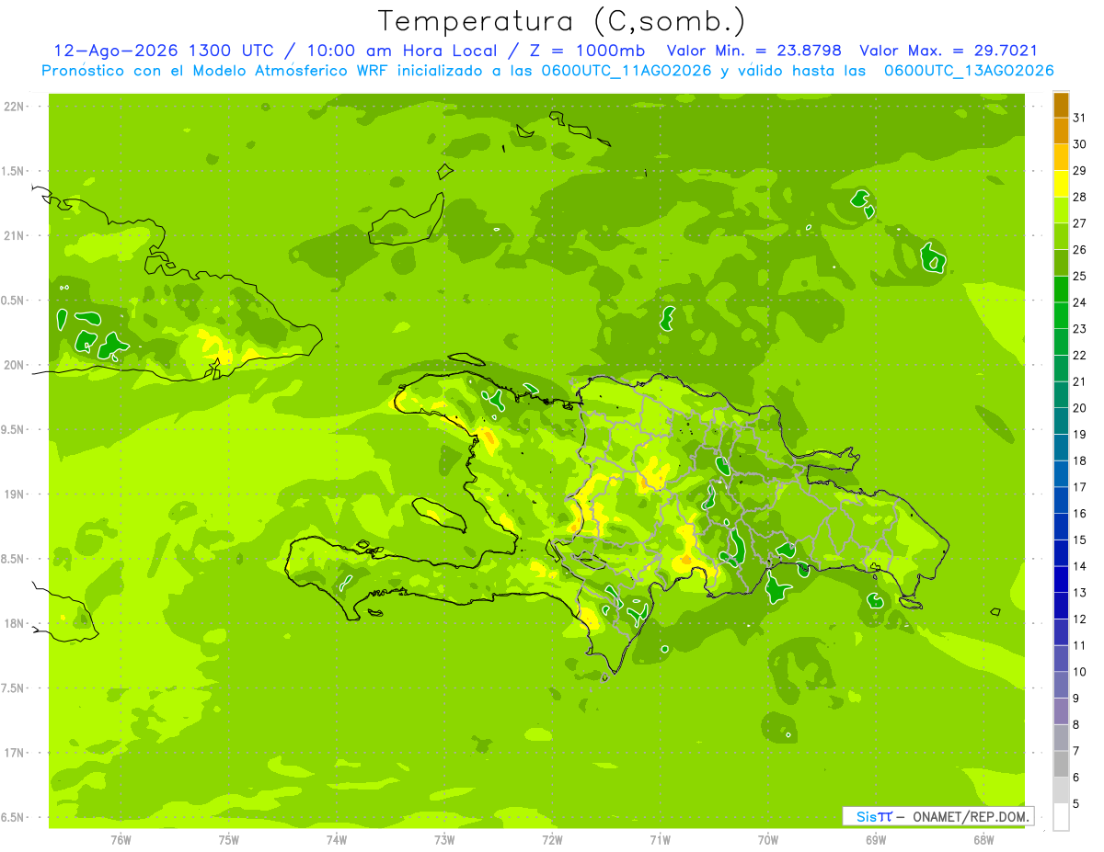The width and height of the screenshot is (1104, 852).
Task: Select the Z = 1000mb level text
Action: 589,51
